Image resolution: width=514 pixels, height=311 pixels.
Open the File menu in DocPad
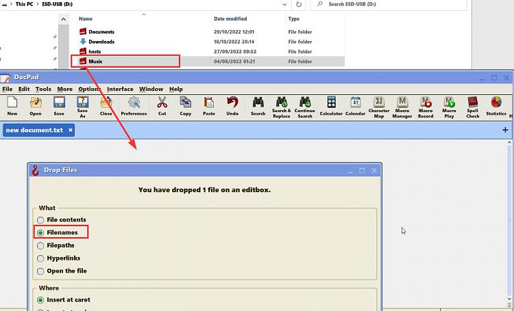tap(8, 89)
